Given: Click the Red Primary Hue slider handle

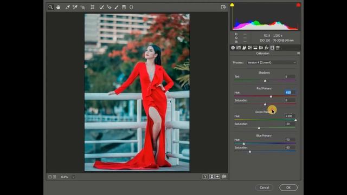Looking at the screenshot, I should [271, 96].
